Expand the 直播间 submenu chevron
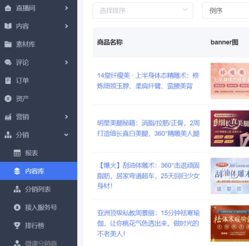 click(x=66, y=8)
